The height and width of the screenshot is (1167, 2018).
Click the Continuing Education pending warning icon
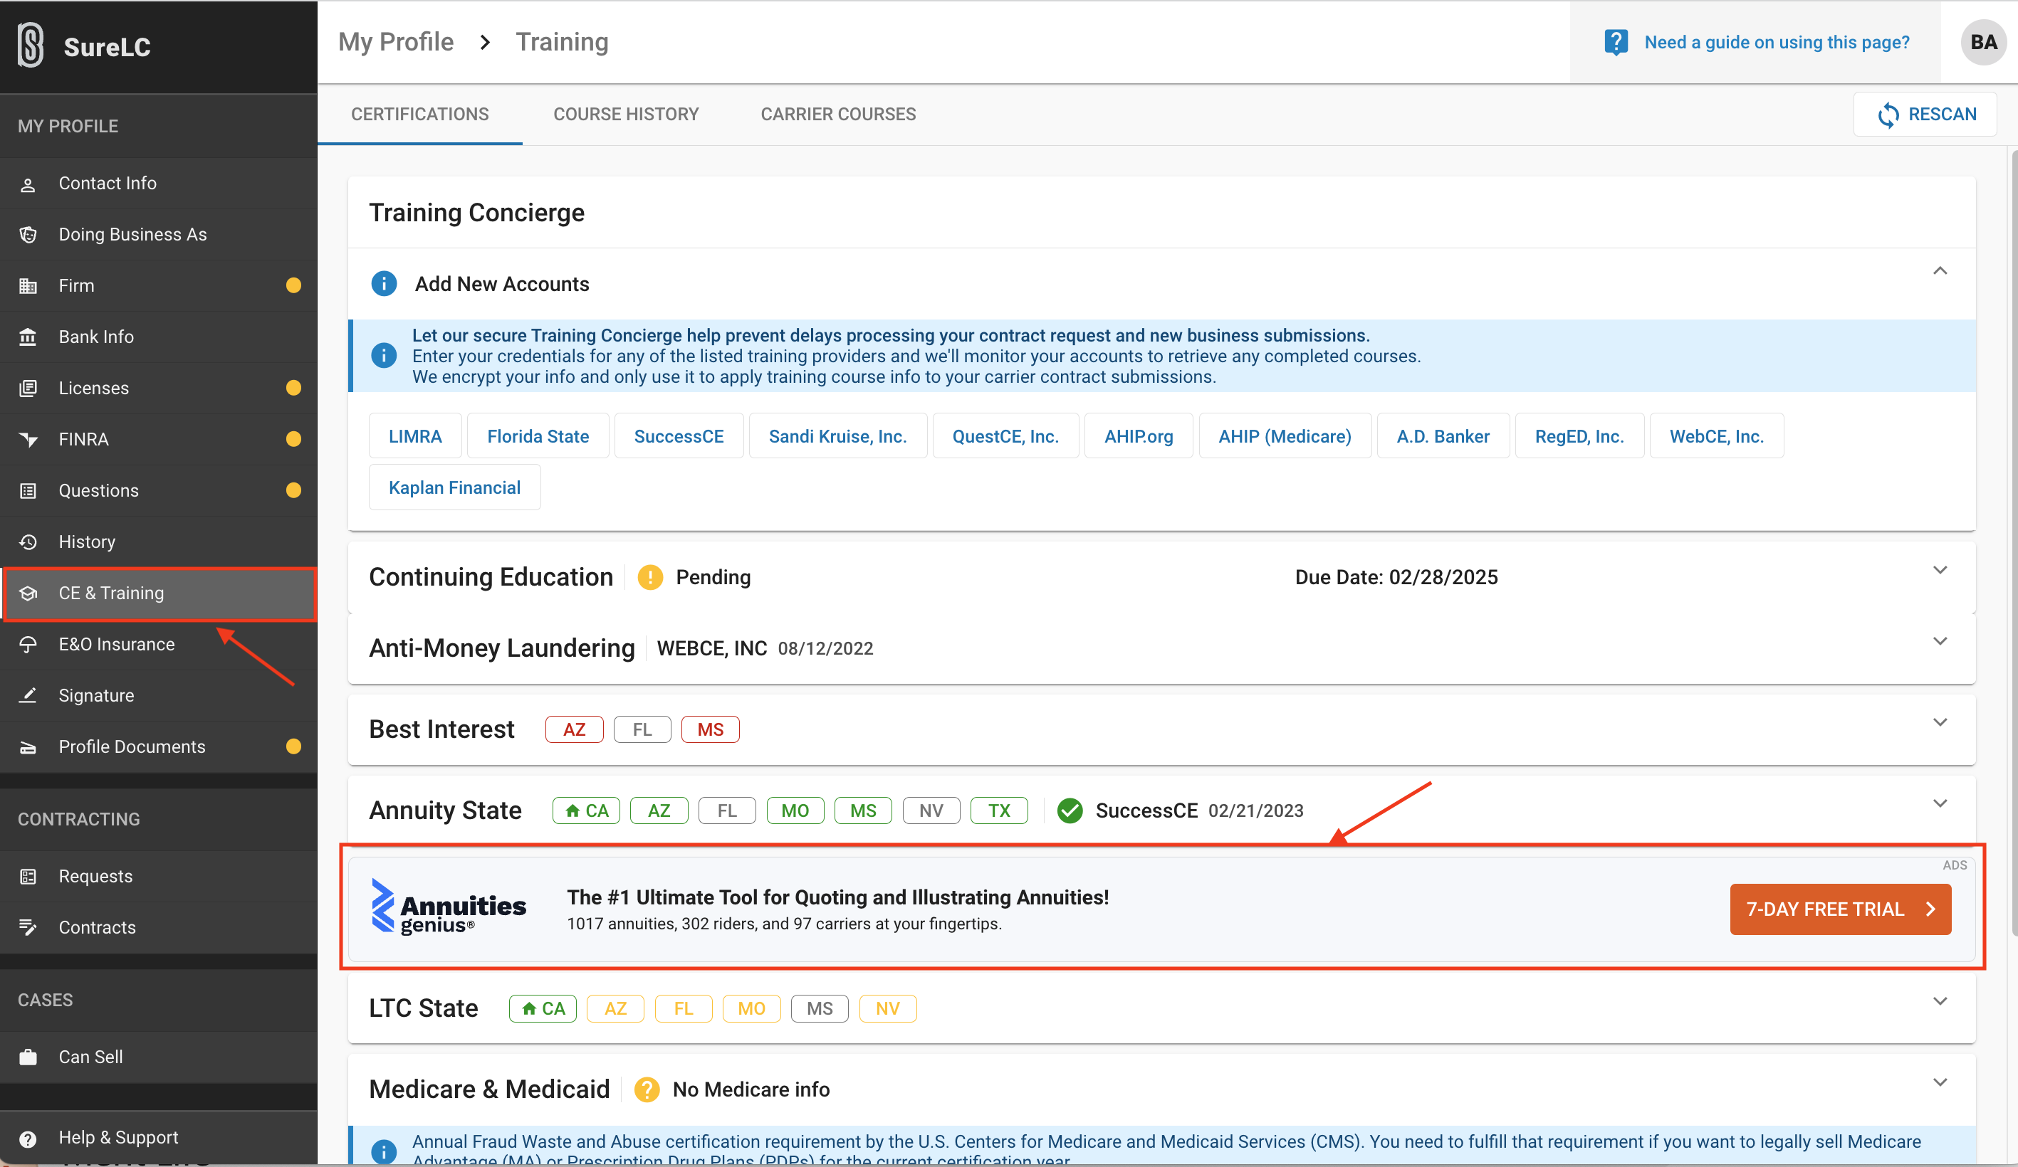[x=650, y=577]
